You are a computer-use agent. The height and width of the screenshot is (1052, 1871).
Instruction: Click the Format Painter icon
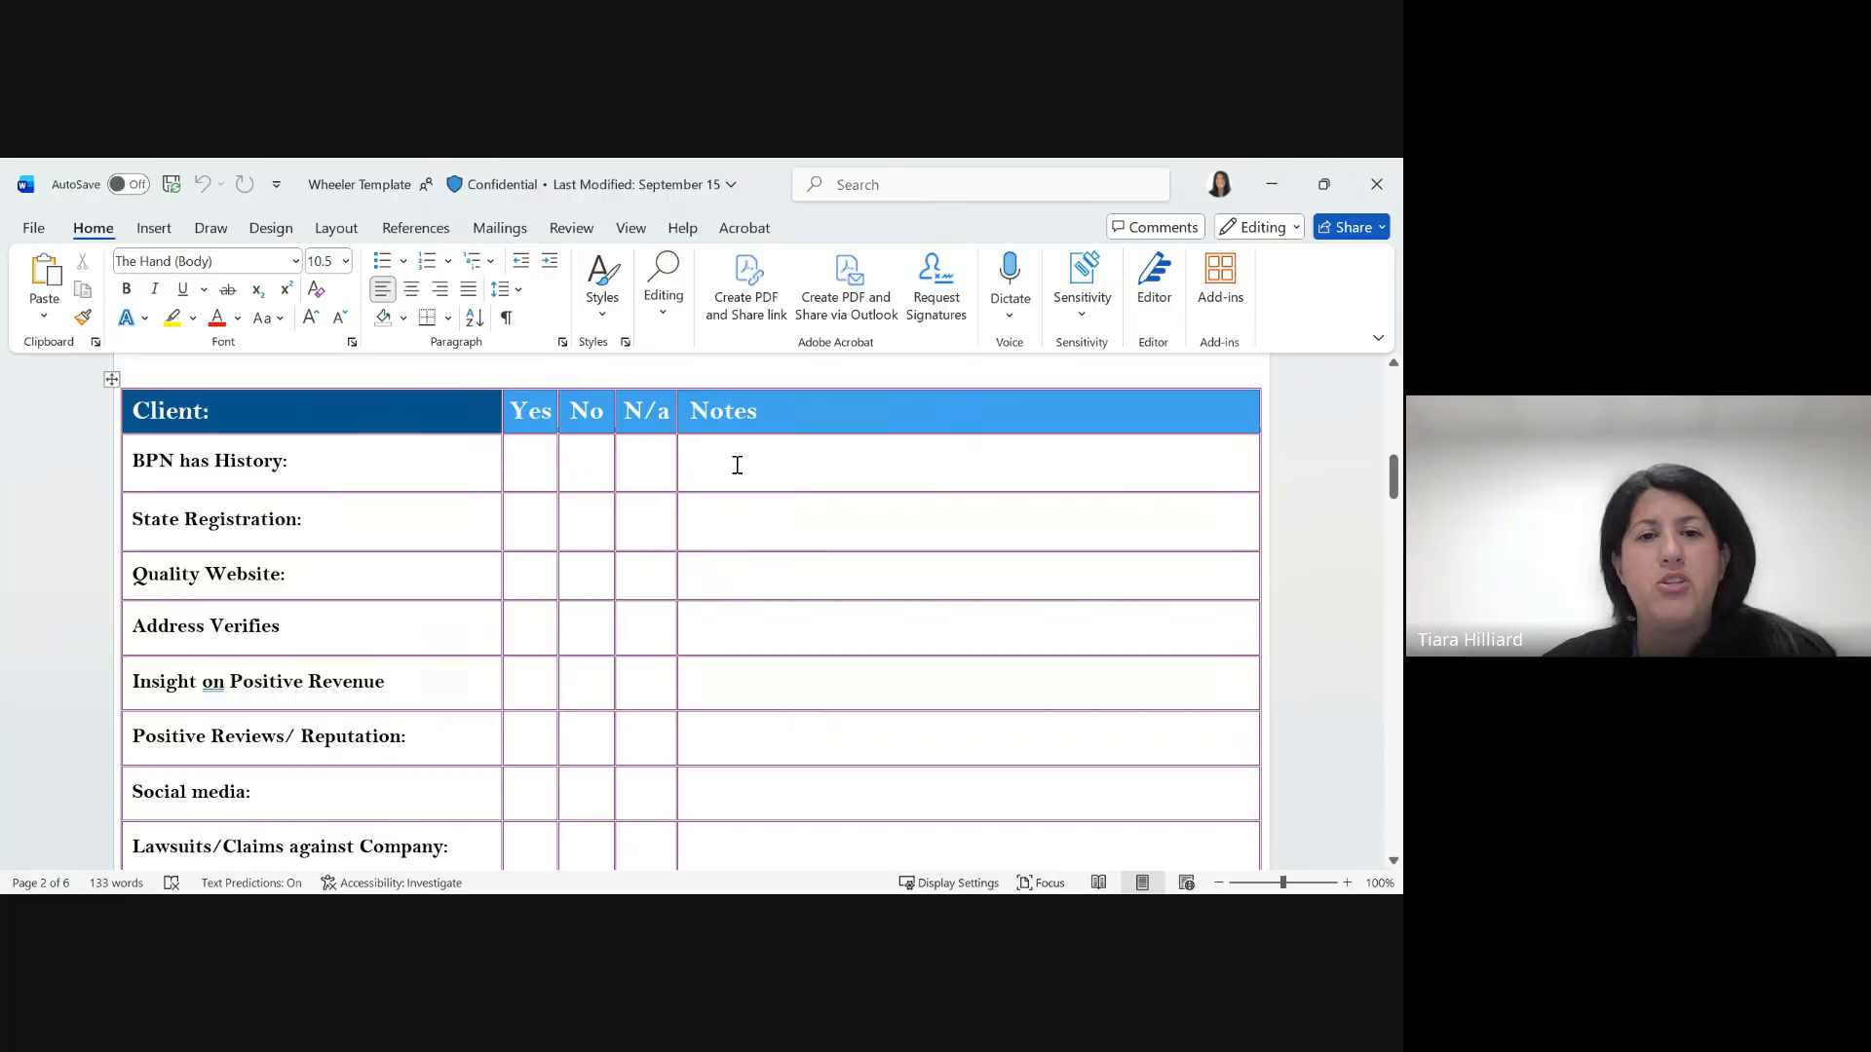point(82,317)
